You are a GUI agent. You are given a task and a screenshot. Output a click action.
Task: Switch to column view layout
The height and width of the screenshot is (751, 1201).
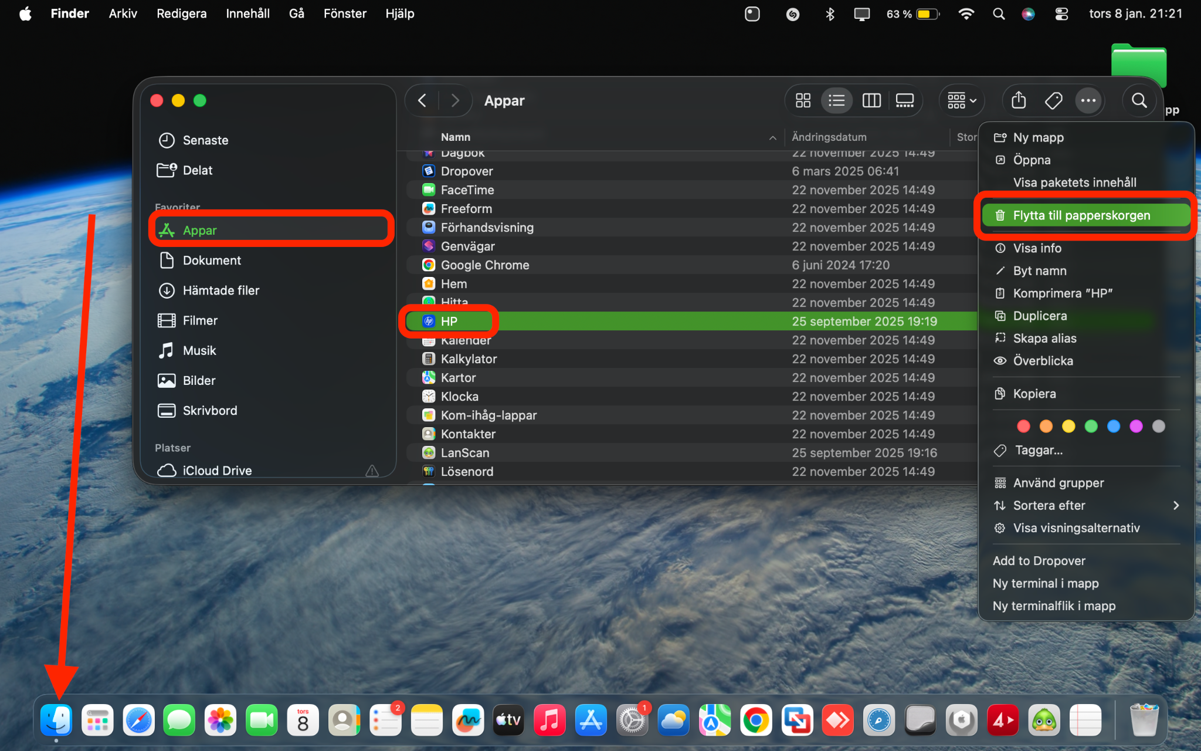click(871, 101)
